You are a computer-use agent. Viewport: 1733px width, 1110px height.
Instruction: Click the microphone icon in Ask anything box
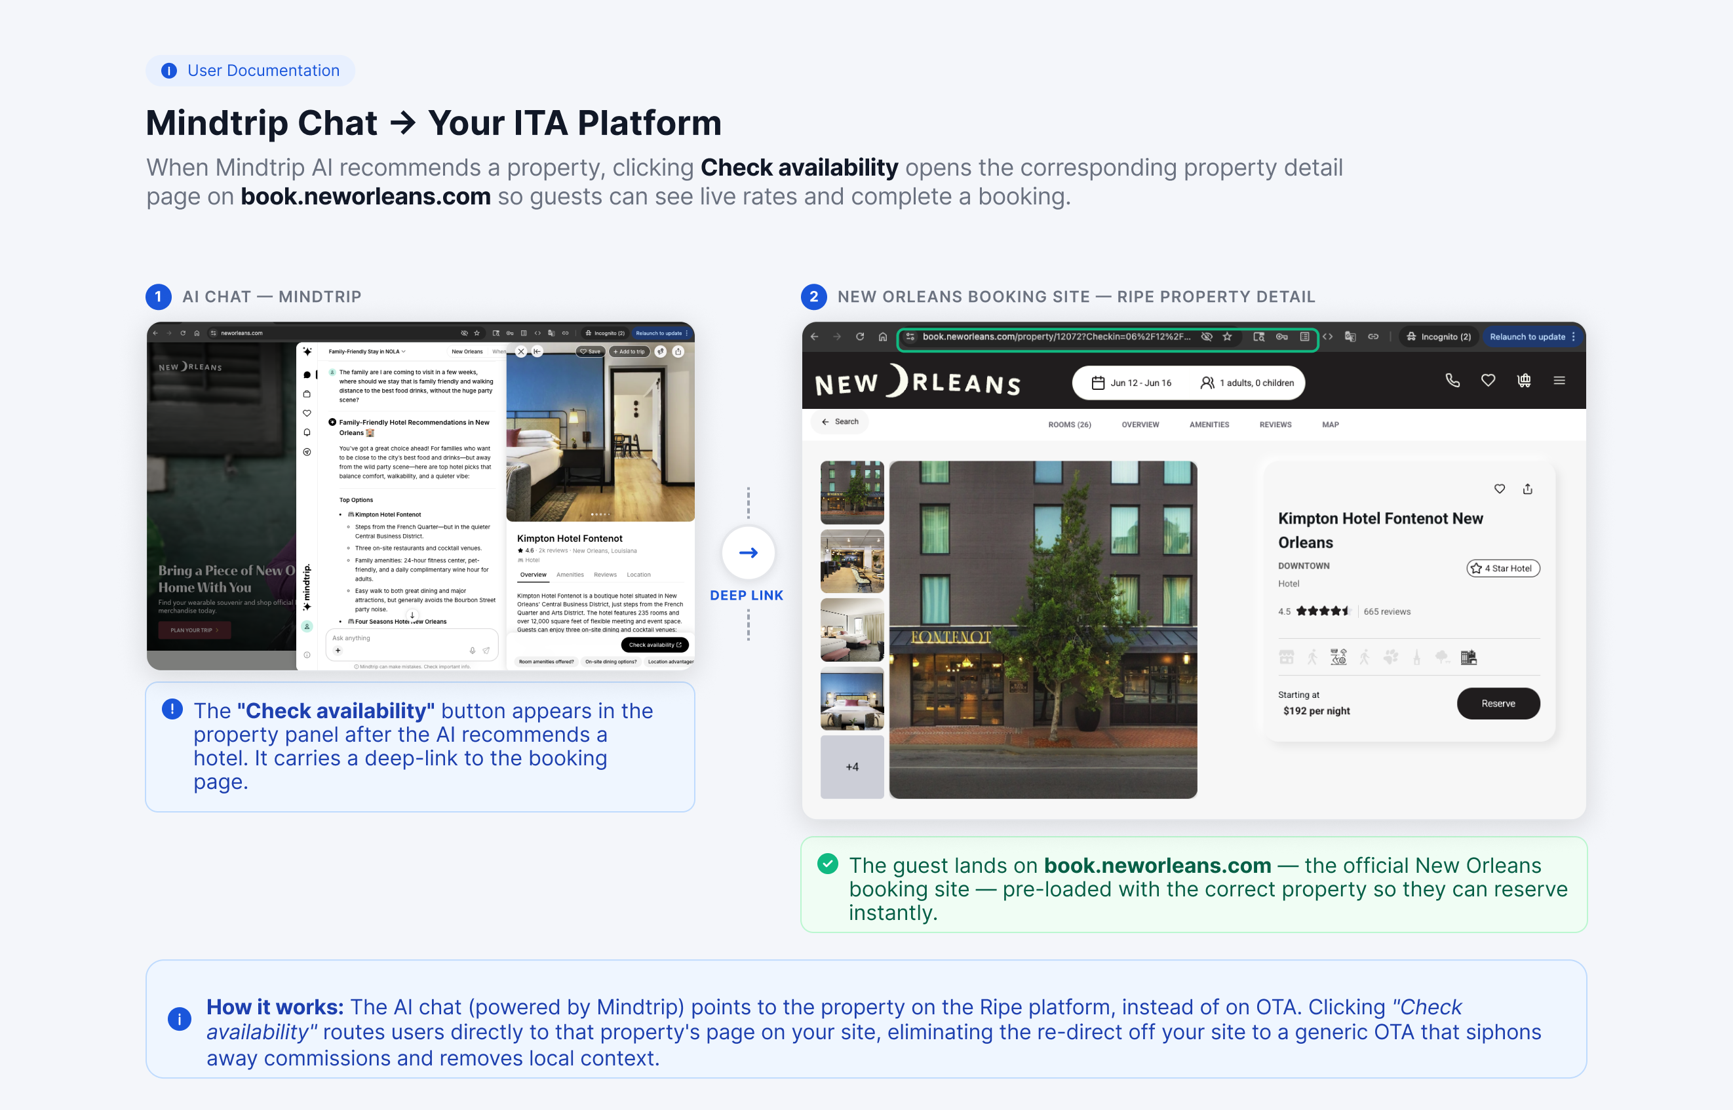(x=472, y=650)
